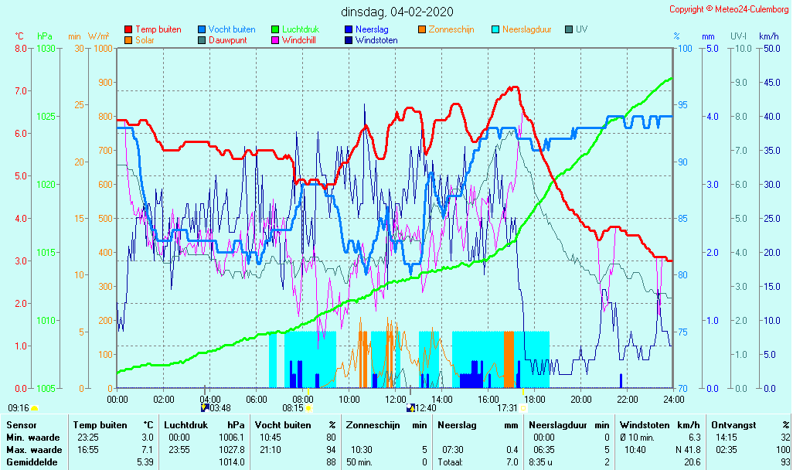Click the sunrise icon next to 08:15

[x=309, y=407]
